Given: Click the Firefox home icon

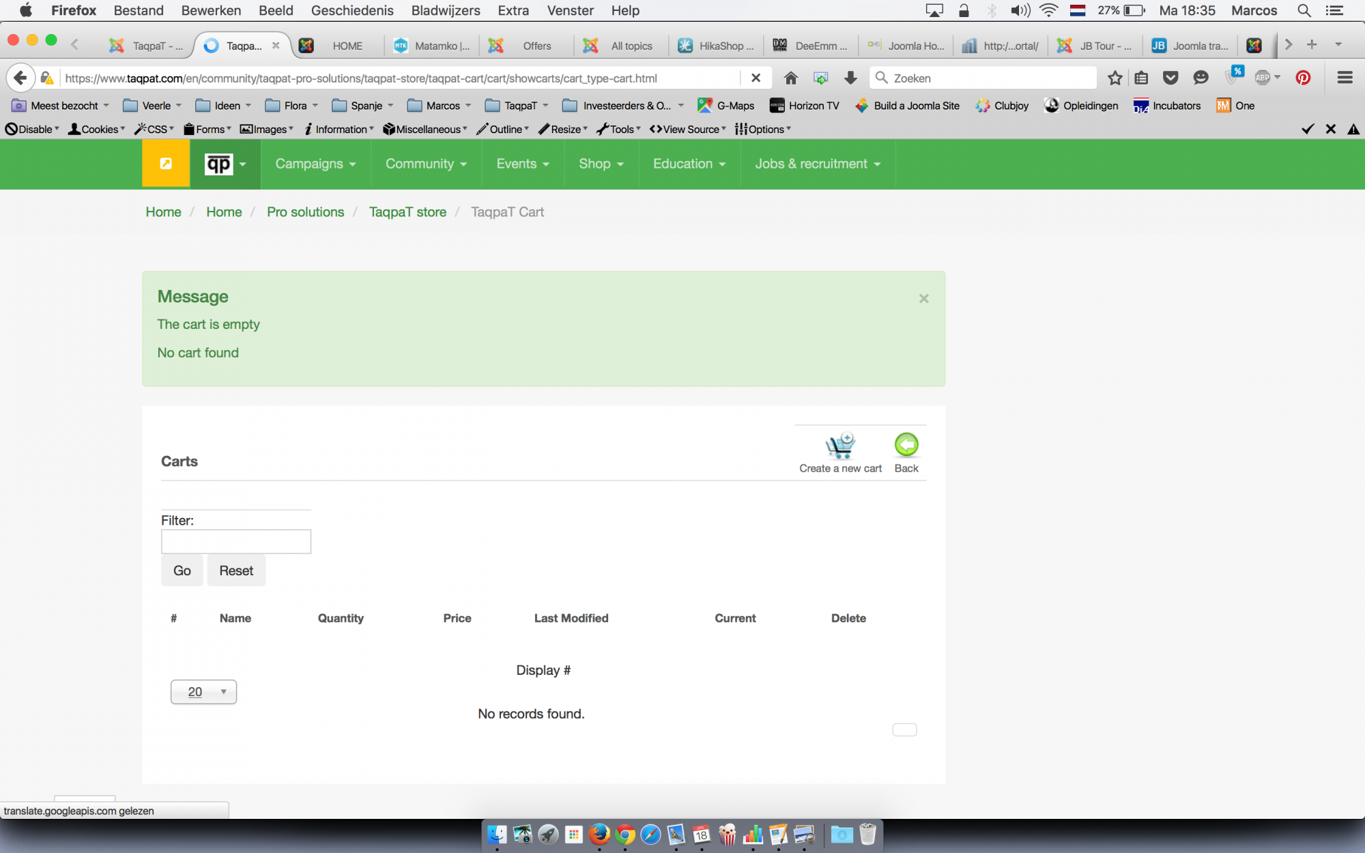Looking at the screenshot, I should coord(790,78).
